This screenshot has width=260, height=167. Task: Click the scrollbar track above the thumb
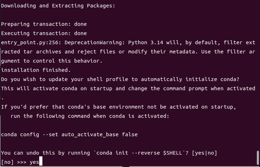coord(258,71)
